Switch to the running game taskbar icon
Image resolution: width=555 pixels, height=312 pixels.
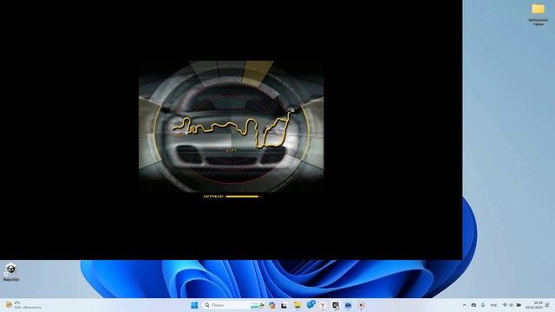[336, 305]
